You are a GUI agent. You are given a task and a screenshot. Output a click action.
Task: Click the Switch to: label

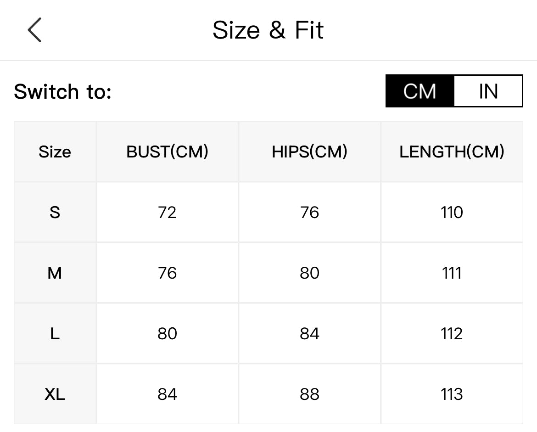click(63, 91)
